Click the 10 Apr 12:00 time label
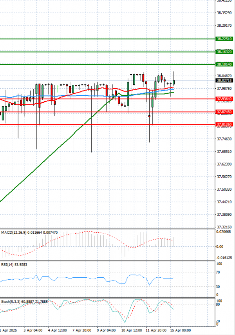The width and height of the screenshot is (235, 335). click(x=132, y=330)
